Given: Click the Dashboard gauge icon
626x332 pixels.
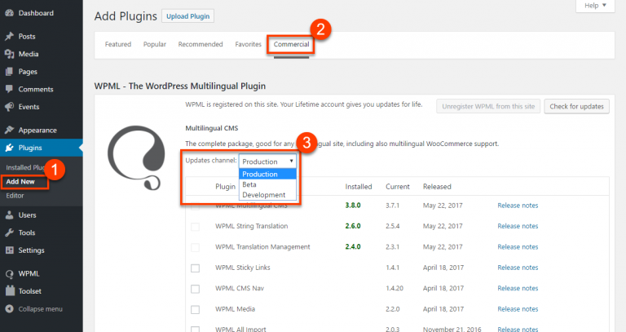Looking at the screenshot, I should click(9, 13).
